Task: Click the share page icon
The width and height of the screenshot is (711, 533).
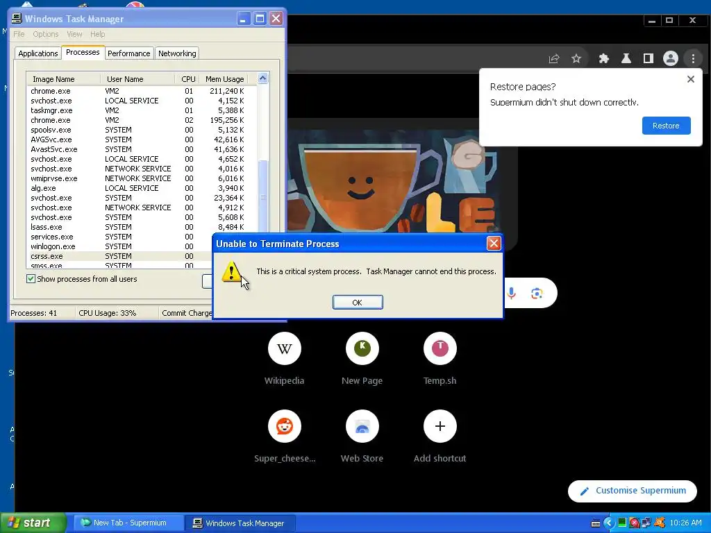Action: [553, 58]
